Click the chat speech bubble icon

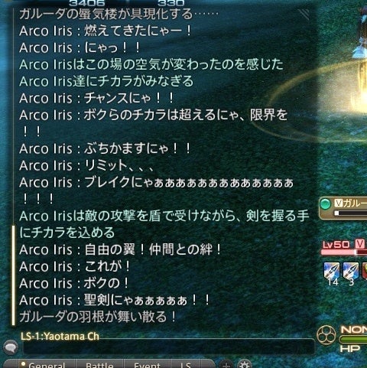(11, 347)
